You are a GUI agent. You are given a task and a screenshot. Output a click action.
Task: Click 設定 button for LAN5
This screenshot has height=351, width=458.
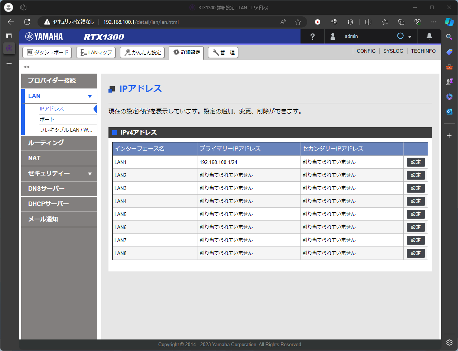(416, 214)
